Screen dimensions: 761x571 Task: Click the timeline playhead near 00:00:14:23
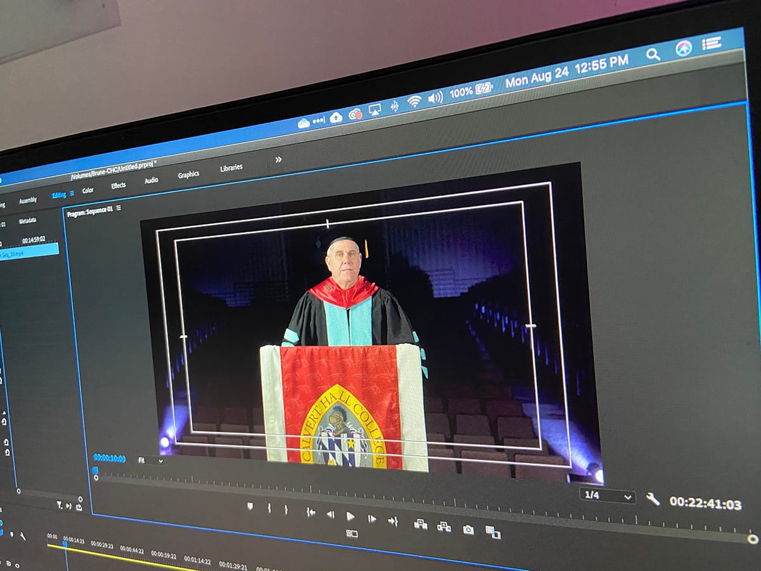pos(64,544)
